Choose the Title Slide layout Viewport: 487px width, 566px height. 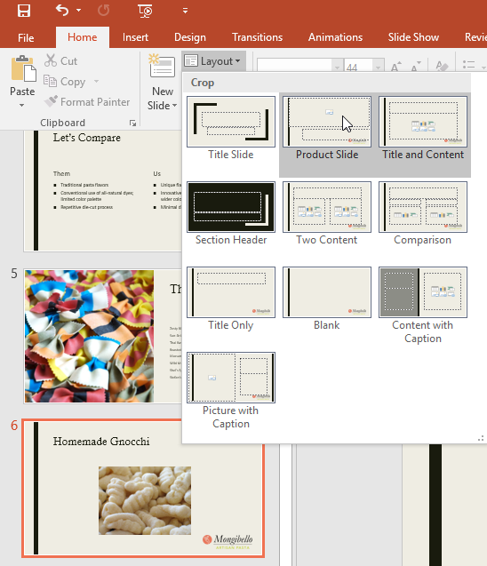click(x=231, y=129)
